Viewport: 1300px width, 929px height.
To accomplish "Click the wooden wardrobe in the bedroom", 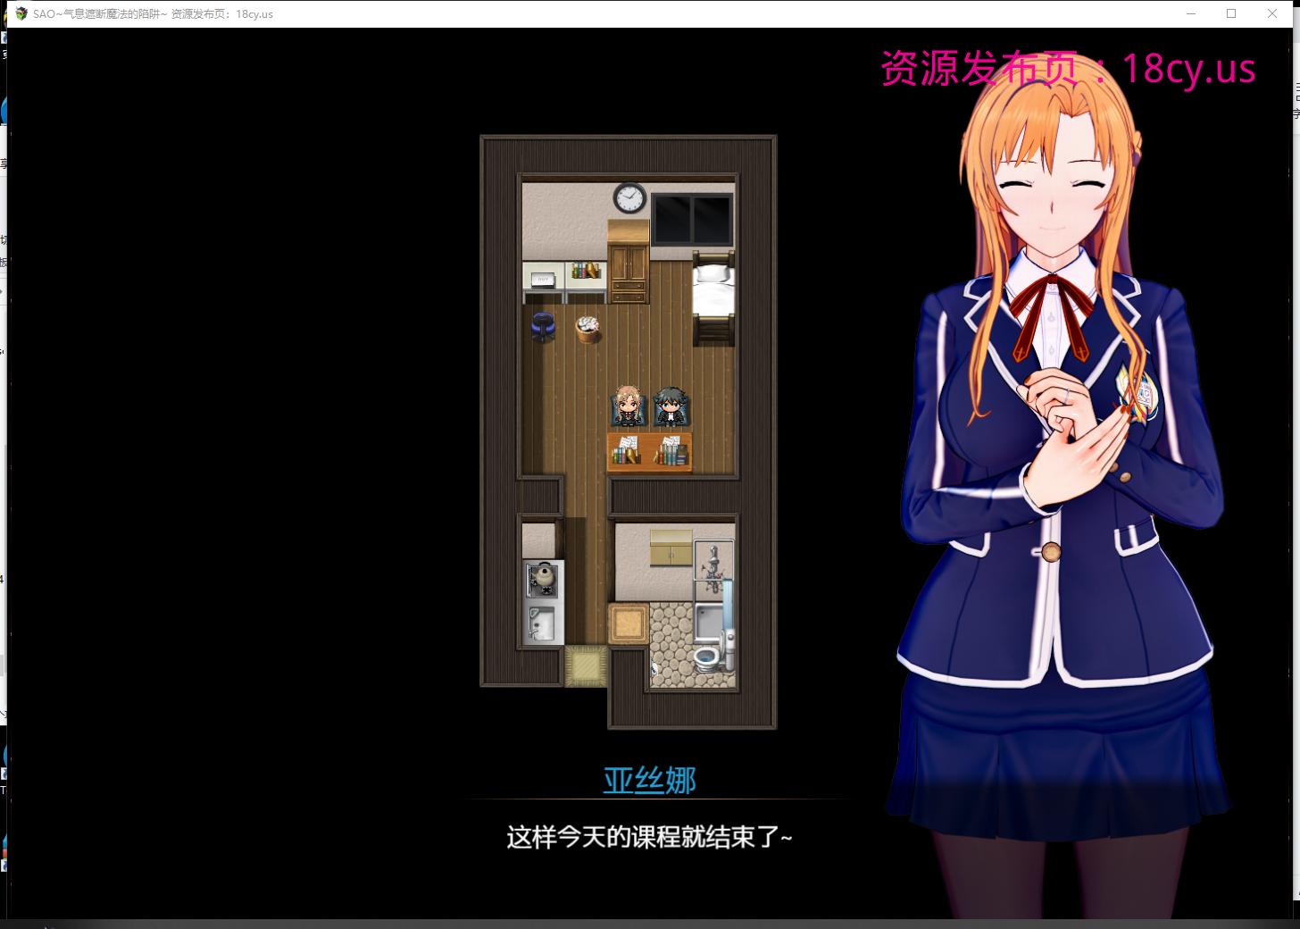I will (629, 262).
